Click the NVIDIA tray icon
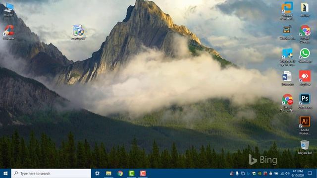The image size is (317, 178). pos(260,174)
